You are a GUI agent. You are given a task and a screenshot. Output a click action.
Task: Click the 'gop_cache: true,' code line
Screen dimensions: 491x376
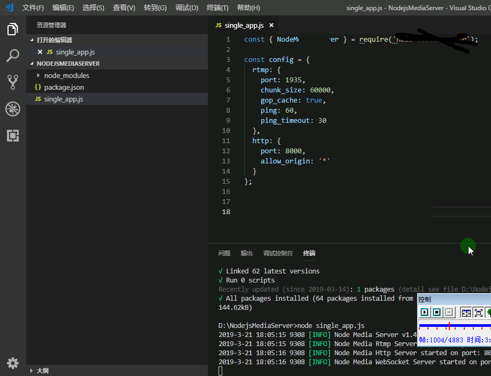[x=293, y=100]
